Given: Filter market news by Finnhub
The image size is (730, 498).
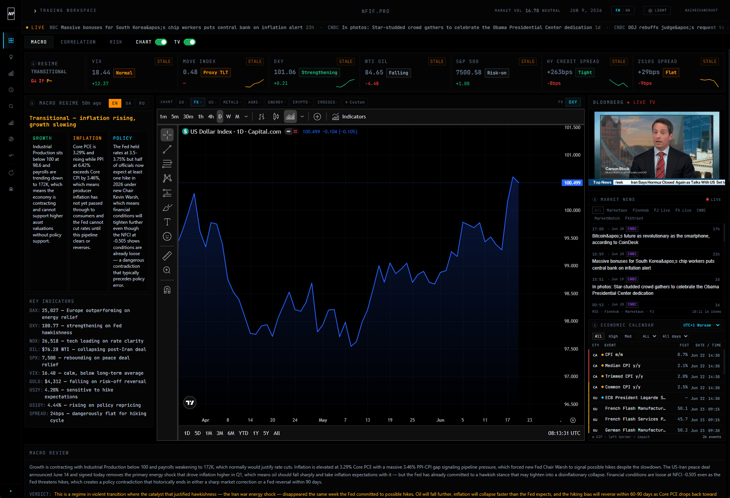Looking at the screenshot, I should tap(640, 210).
